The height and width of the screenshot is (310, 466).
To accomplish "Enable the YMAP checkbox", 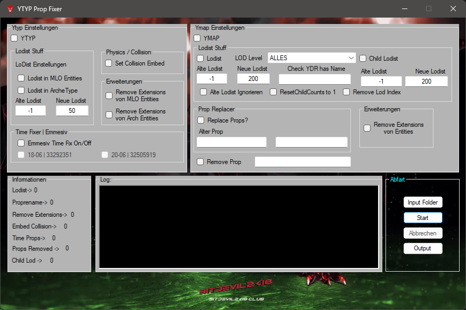I will pos(197,38).
